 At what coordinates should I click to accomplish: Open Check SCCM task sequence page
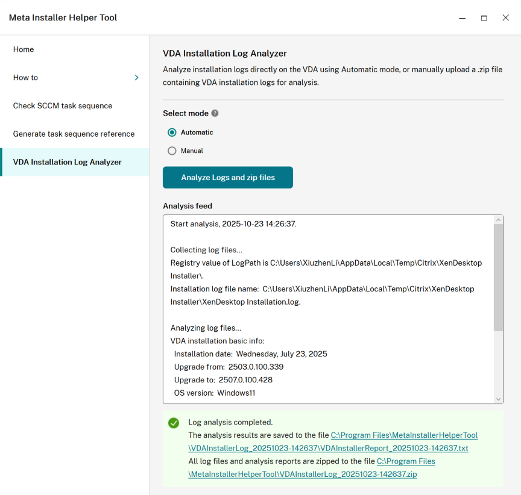pos(63,106)
